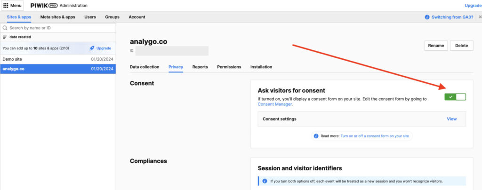Click info icon beside Read more
This screenshot has height=190, width=482.
coord(316,136)
